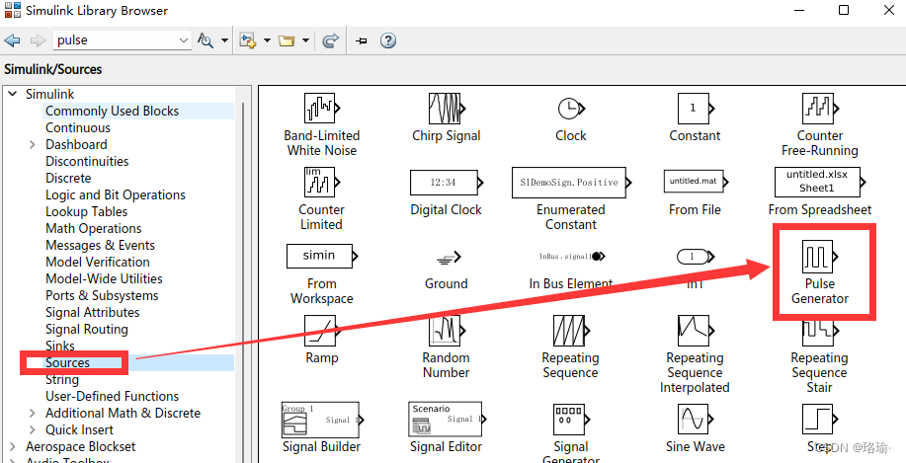Image resolution: width=906 pixels, height=463 pixels.
Task: Click the grey forward arrow button
Action: (x=39, y=40)
